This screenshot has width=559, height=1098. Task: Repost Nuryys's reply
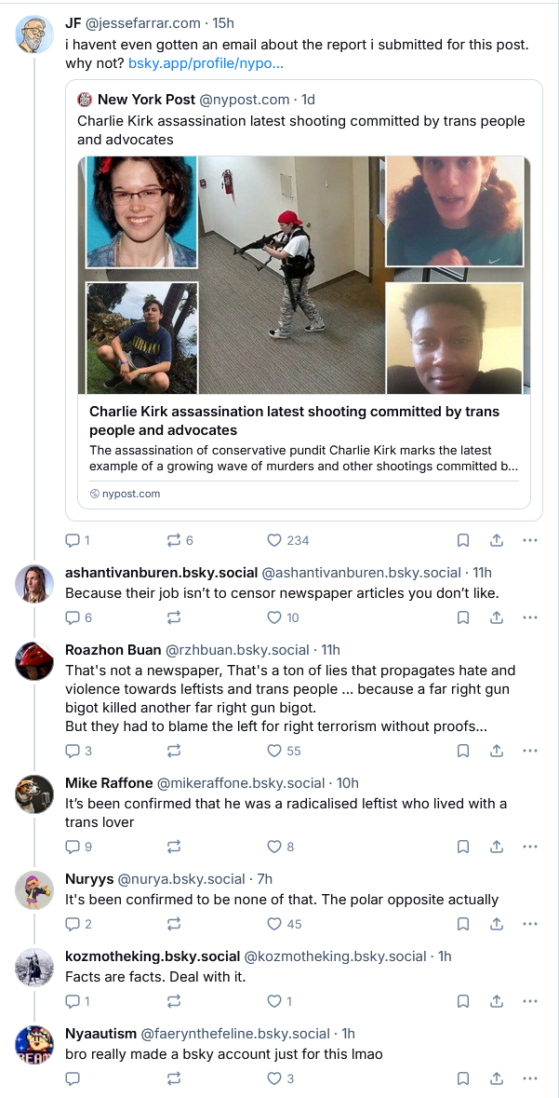pyautogui.click(x=174, y=924)
